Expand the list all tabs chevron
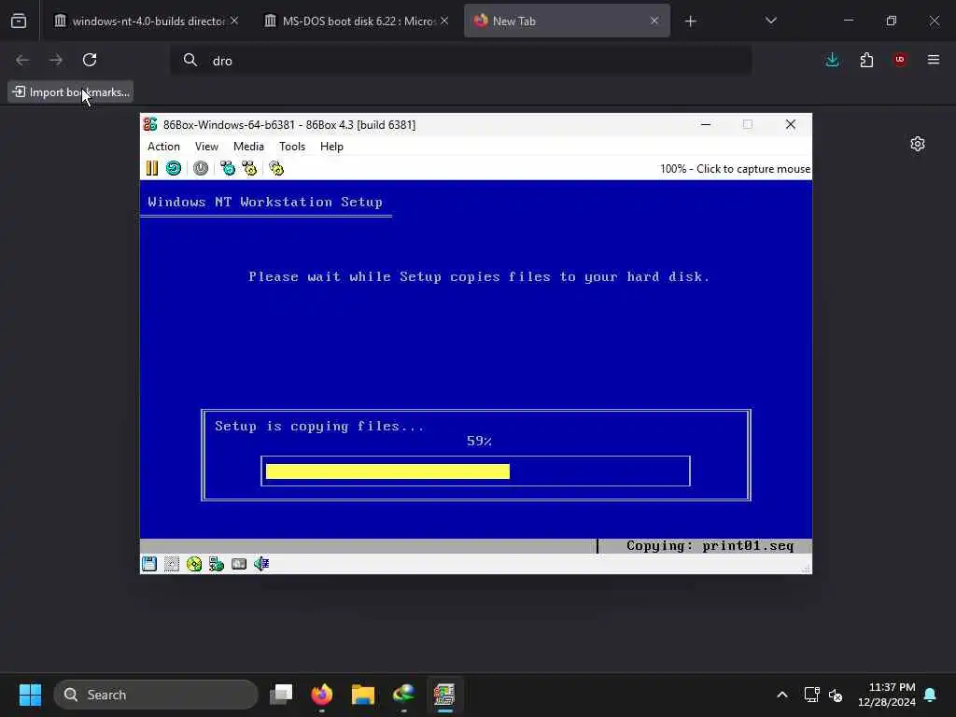Viewport: 956px width, 717px height. click(770, 21)
